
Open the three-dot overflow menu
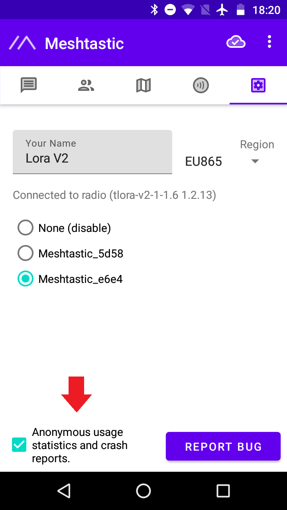click(270, 42)
